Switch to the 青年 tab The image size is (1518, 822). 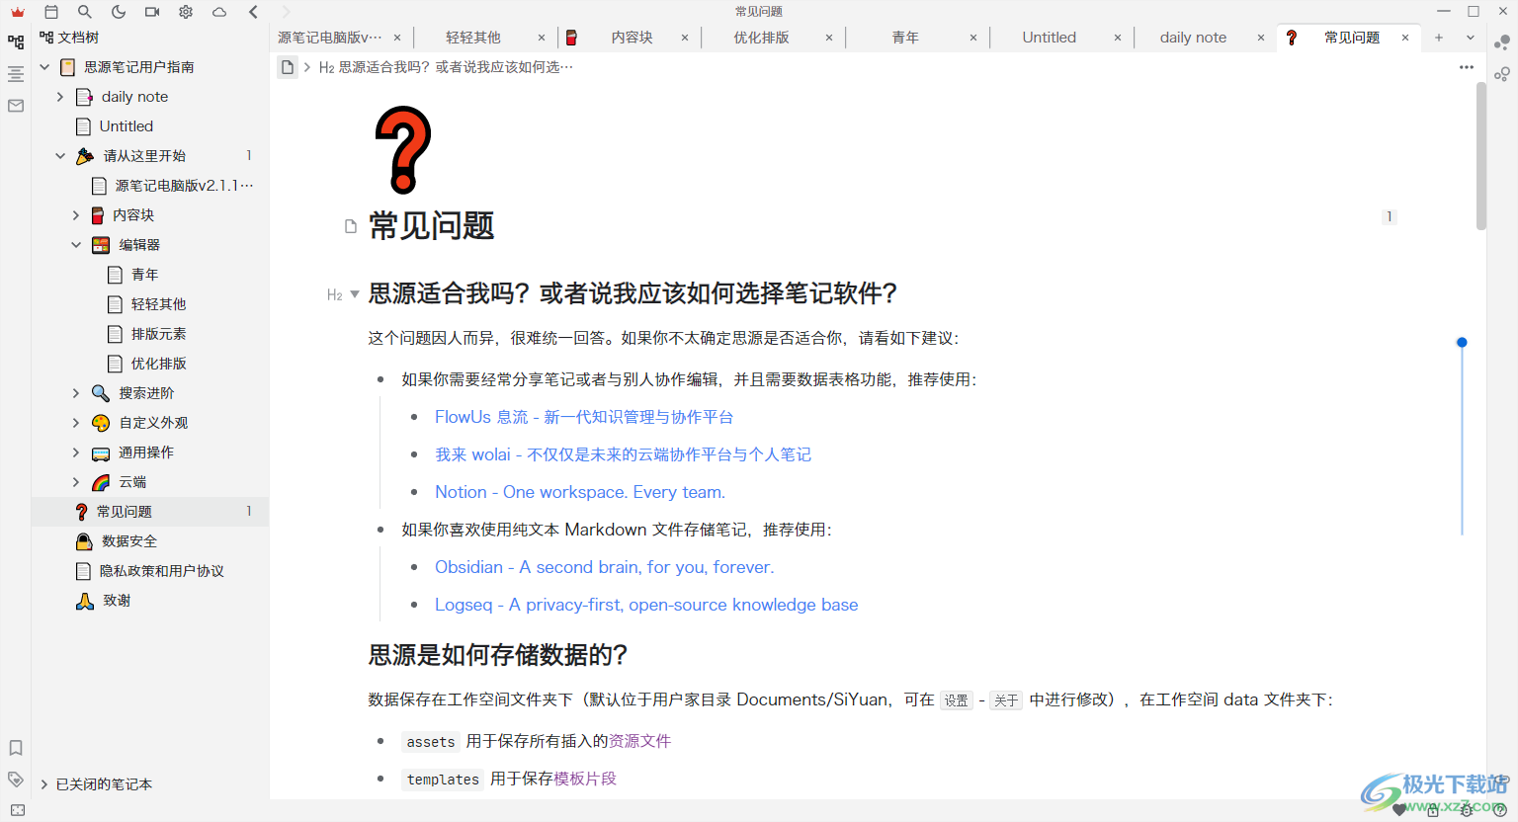click(x=905, y=37)
